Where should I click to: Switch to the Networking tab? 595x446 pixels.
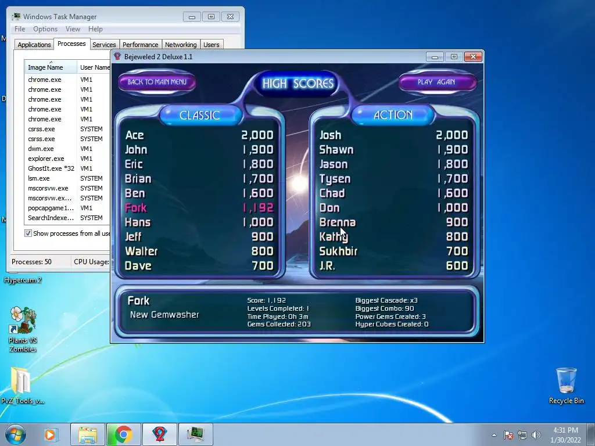pos(181,44)
